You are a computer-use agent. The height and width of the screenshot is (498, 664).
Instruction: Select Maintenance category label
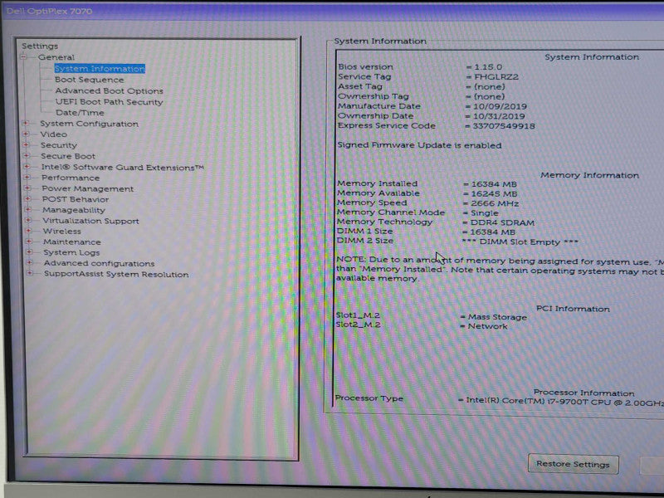[72, 242]
